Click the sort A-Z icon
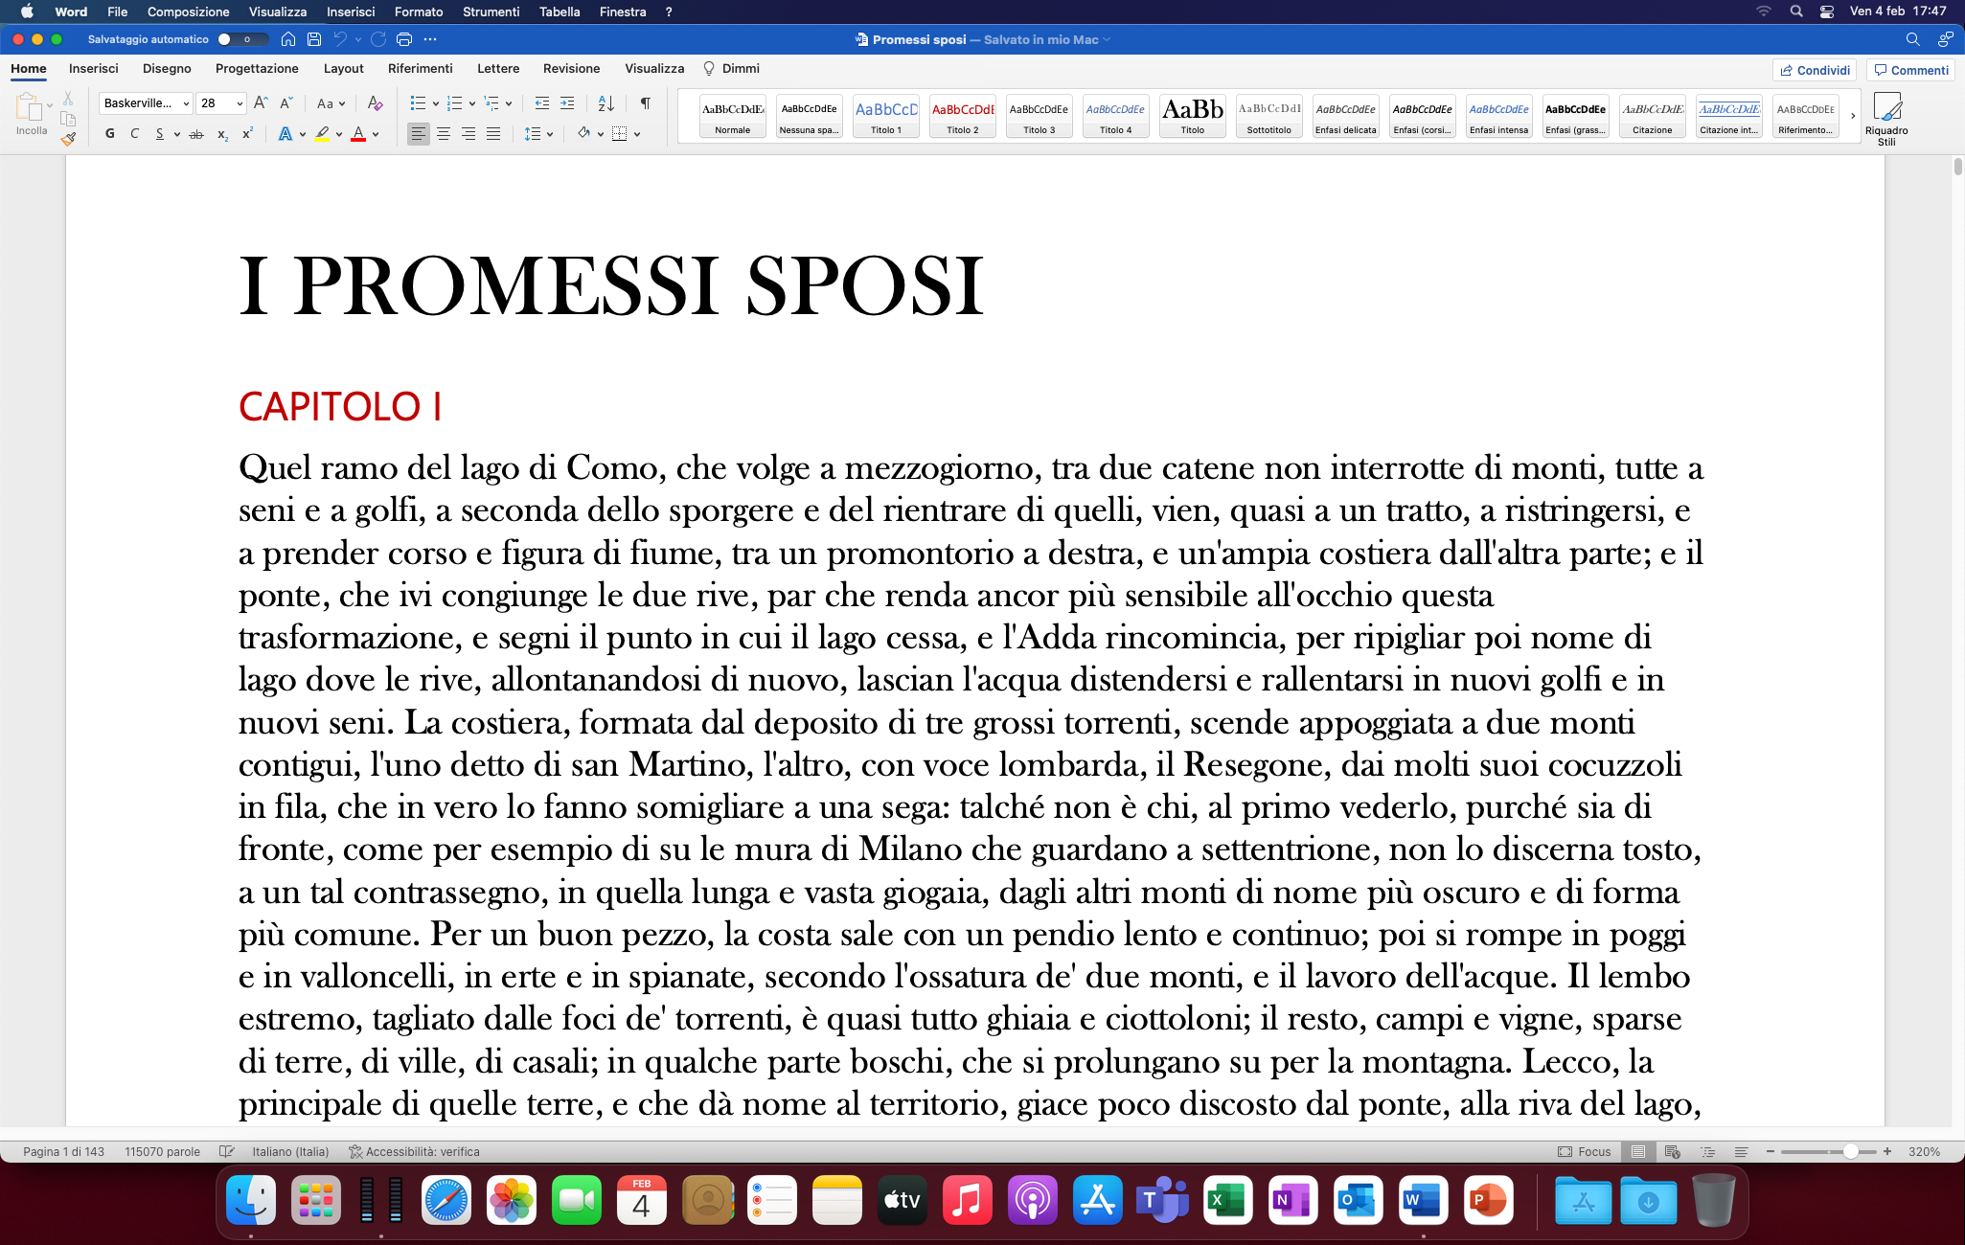The image size is (1965, 1245). point(605,103)
